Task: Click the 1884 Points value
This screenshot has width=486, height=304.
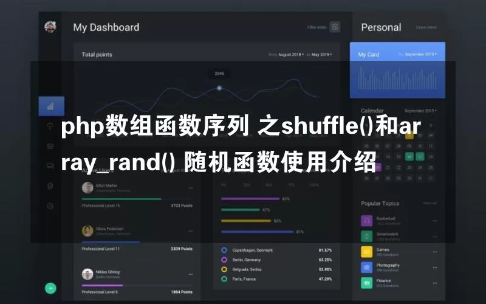Action: click(182, 292)
